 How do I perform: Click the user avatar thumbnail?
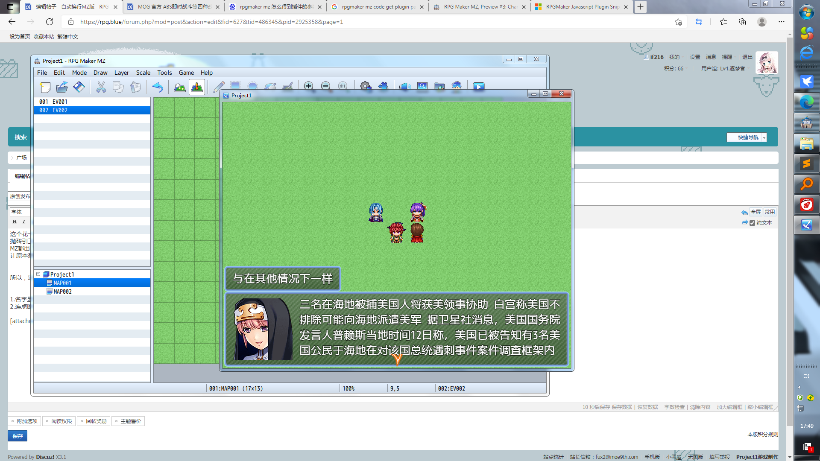click(x=767, y=62)
